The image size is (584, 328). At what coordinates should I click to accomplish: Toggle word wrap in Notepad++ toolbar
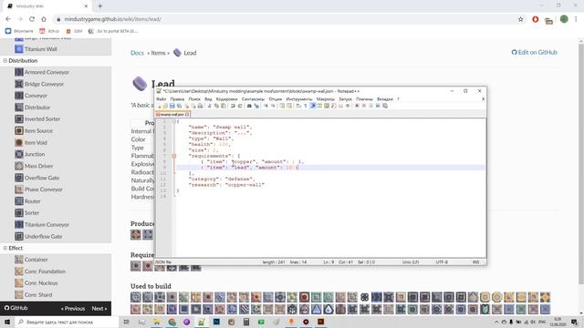[x=298, y=106]
